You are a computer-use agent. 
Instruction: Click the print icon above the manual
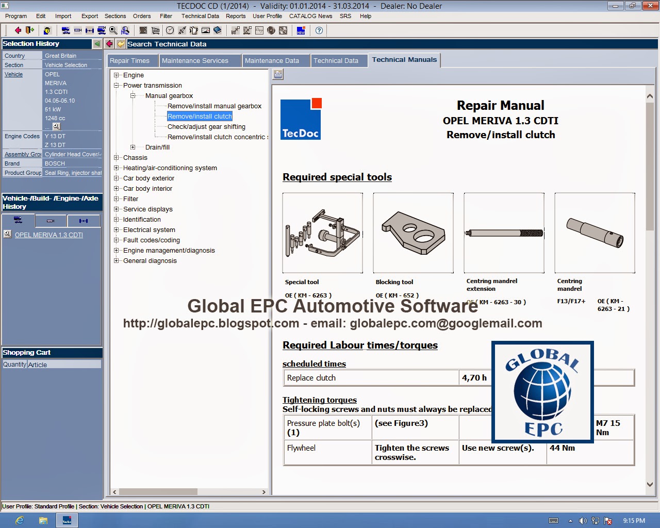[278, 74]
